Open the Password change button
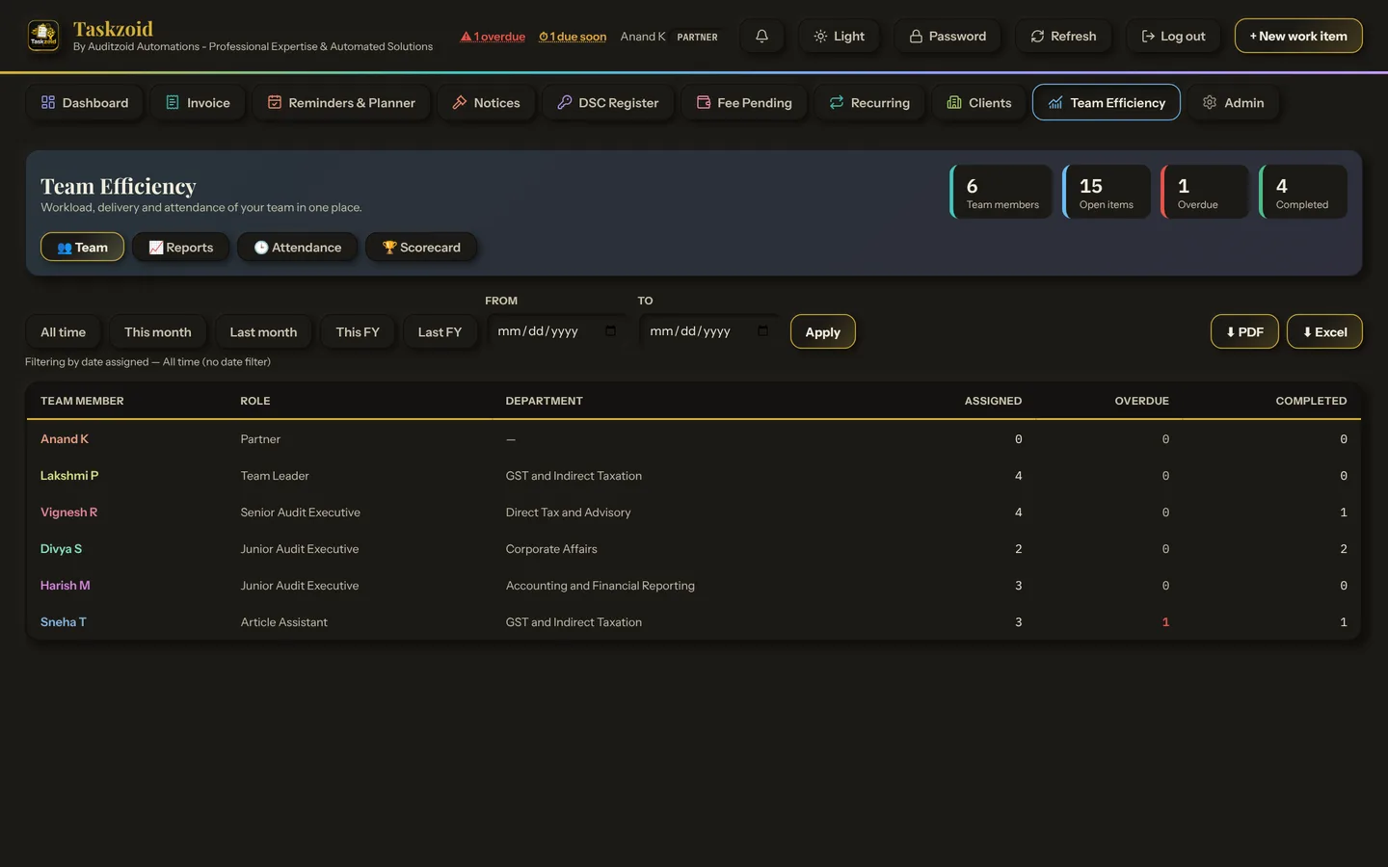The image size is (1388, 867). click(948, 36)
